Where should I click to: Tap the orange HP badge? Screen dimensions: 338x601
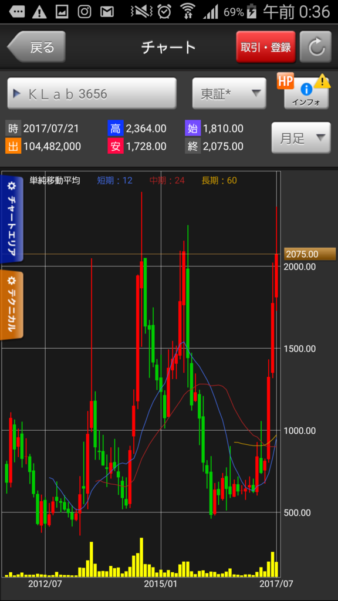tap(285, 81)
